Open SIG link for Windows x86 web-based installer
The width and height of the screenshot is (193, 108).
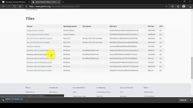(x=161, y=70)
